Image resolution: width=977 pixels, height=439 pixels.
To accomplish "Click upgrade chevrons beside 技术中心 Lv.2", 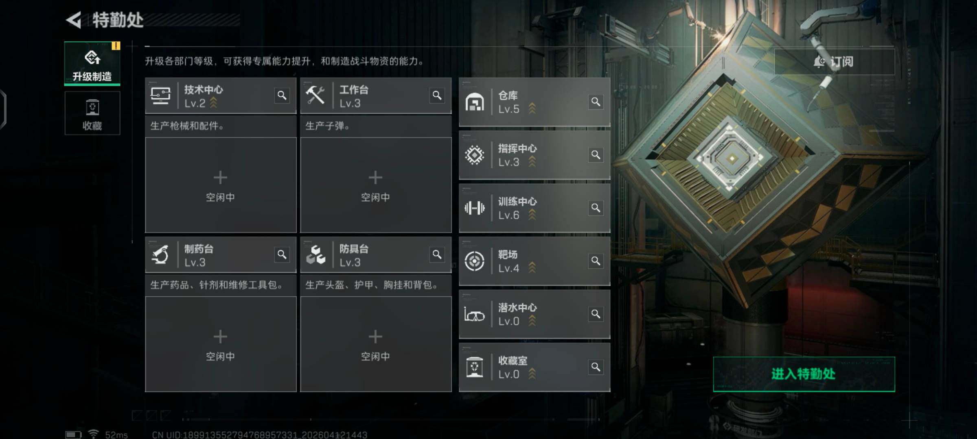I will pos(213,103).
